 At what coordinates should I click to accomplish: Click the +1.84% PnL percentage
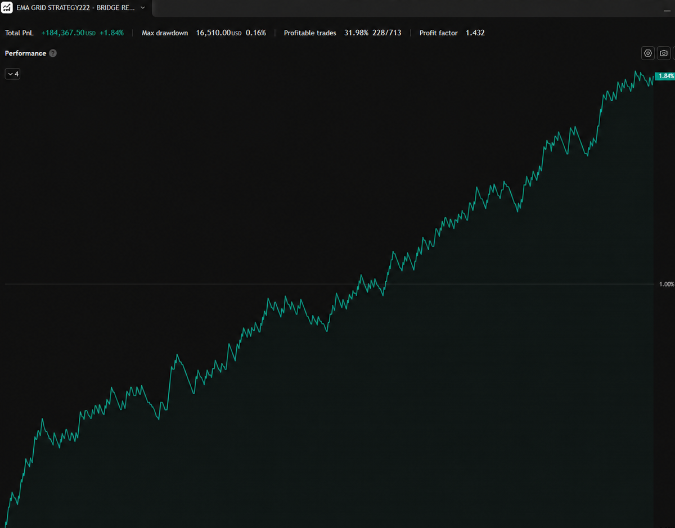tap(112, 33)
